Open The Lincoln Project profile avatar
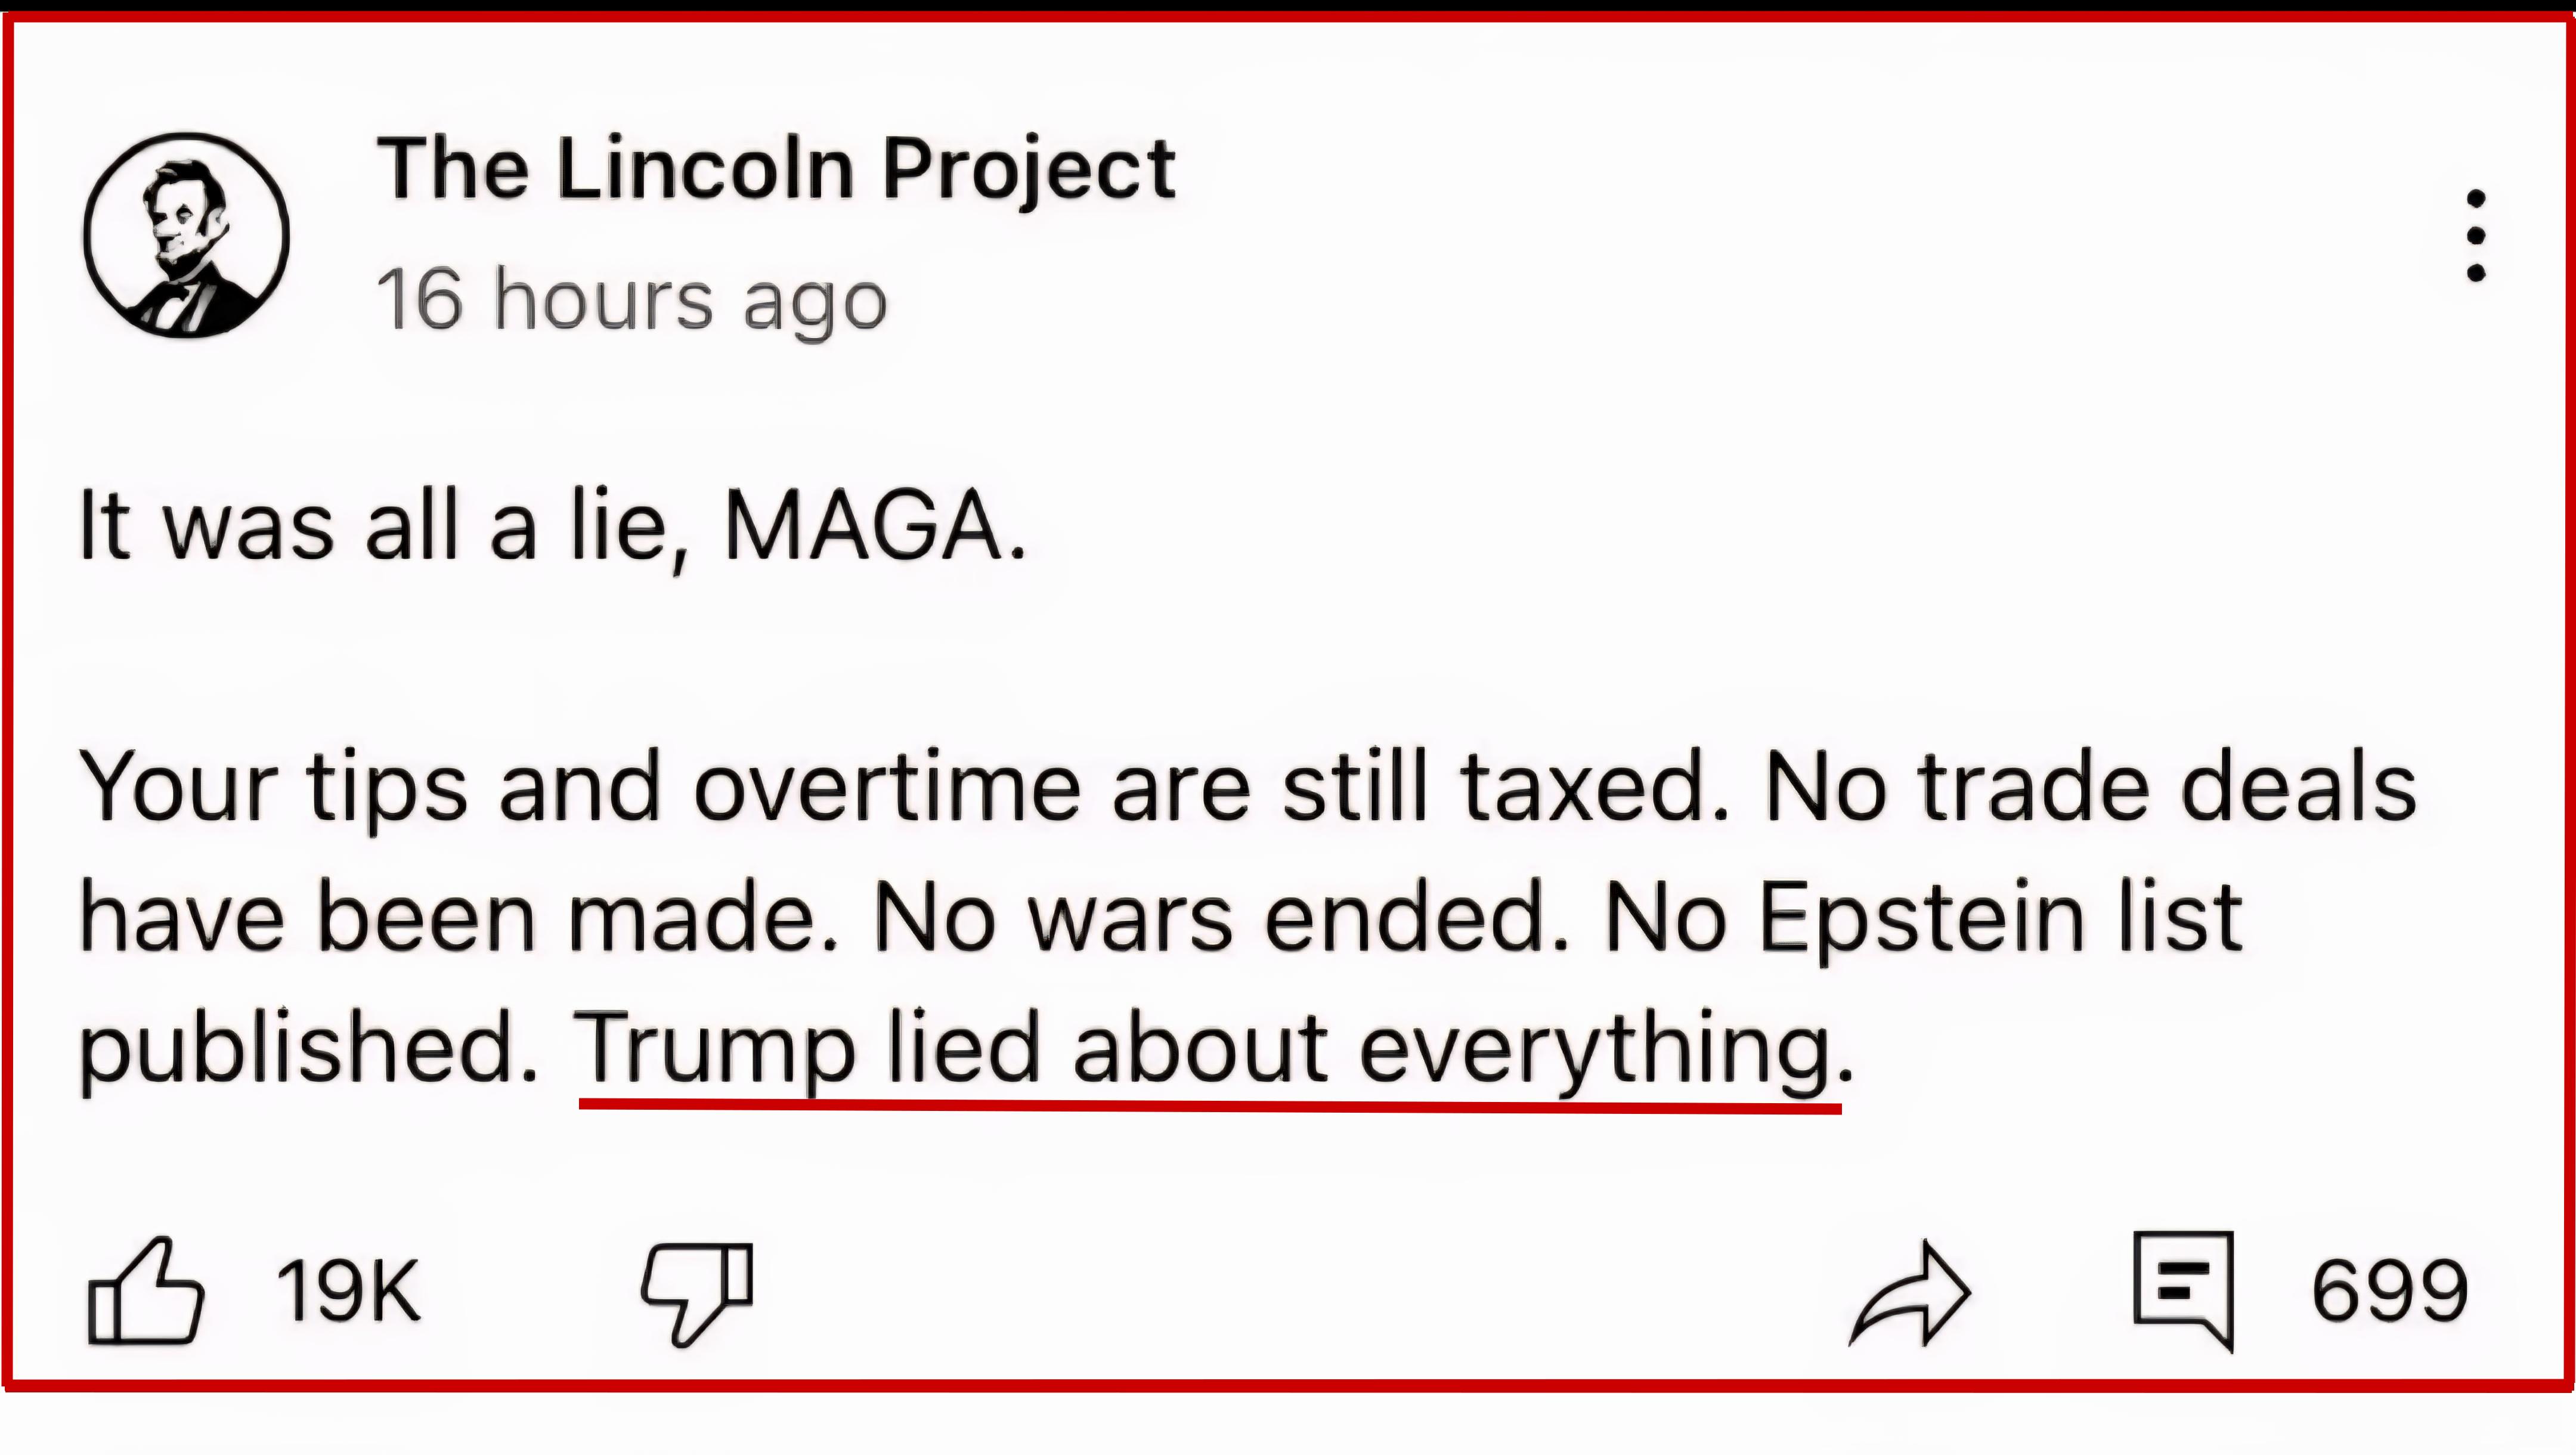Viewport: 2576px width, 1455px height. [x=186, y=235]
